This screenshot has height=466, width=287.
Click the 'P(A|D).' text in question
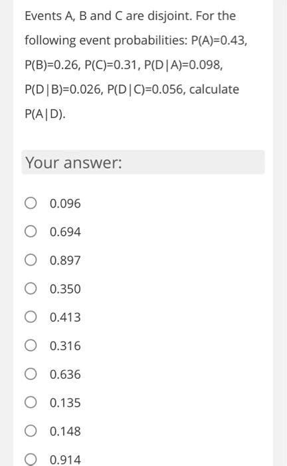(x=45, y=114)
